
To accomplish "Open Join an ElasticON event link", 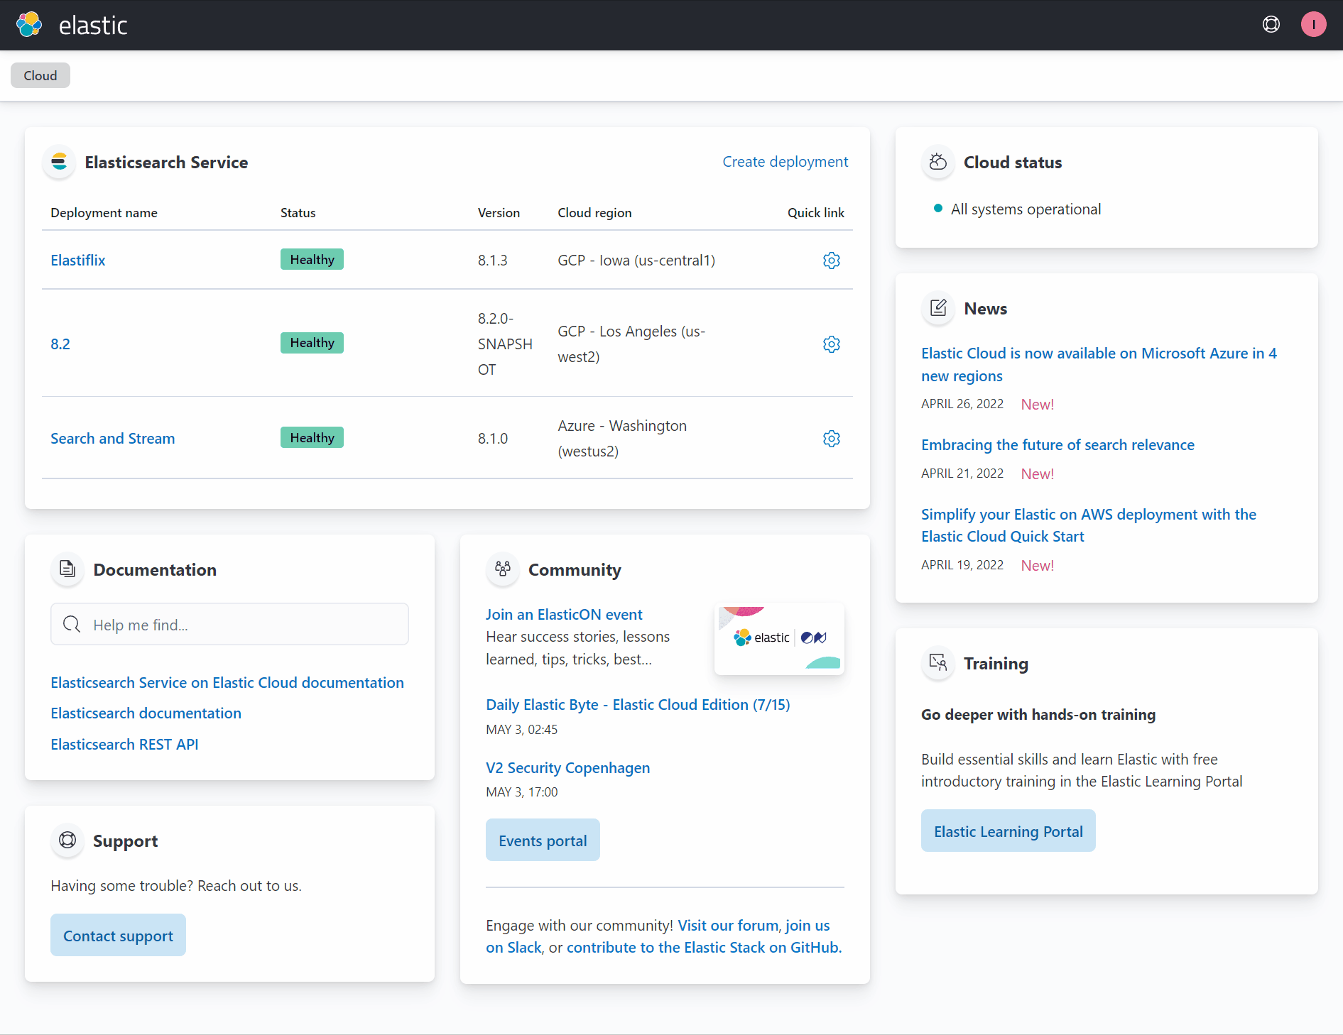I will 564,615.
